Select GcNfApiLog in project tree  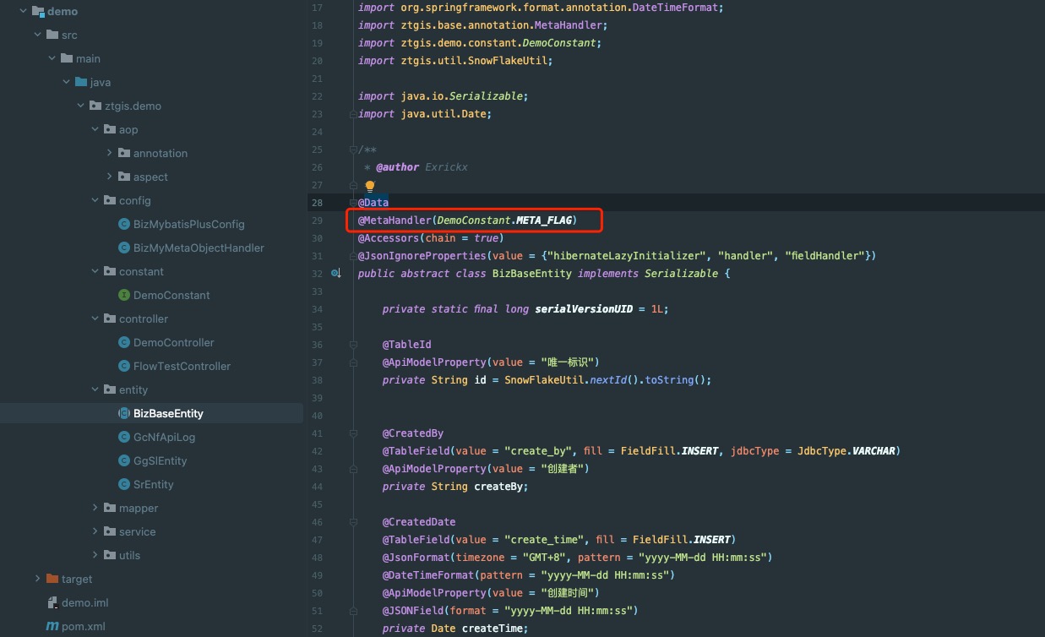pos(164,437)
